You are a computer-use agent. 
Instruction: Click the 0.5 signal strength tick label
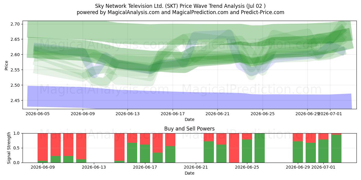point(17,148)
